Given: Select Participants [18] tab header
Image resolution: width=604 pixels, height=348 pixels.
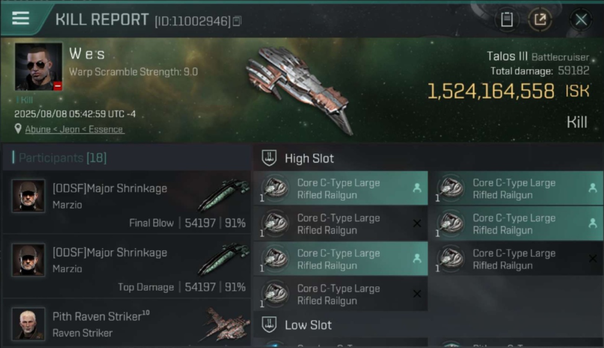Looking at the screenshot, I should [x=59, y=158].
